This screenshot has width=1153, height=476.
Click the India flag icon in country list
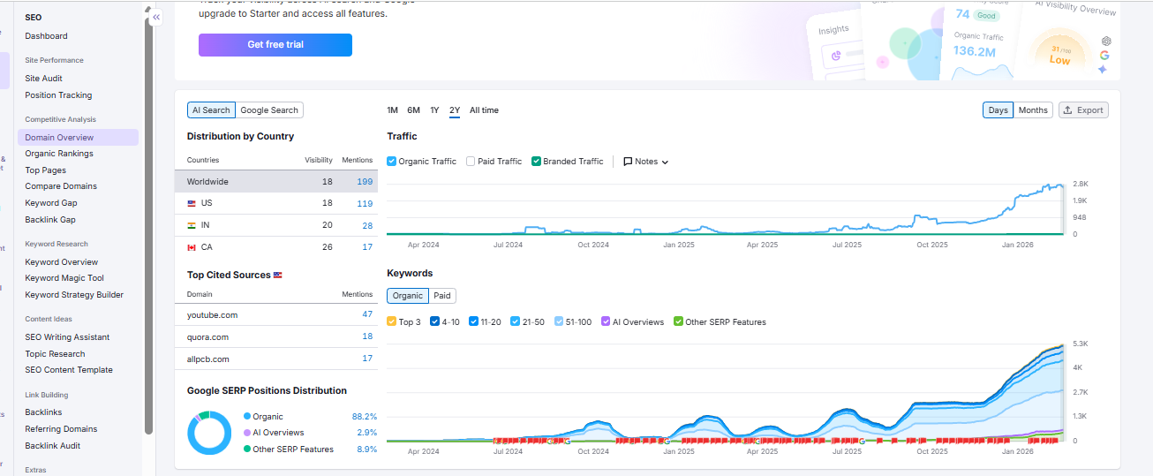point(192,225)
